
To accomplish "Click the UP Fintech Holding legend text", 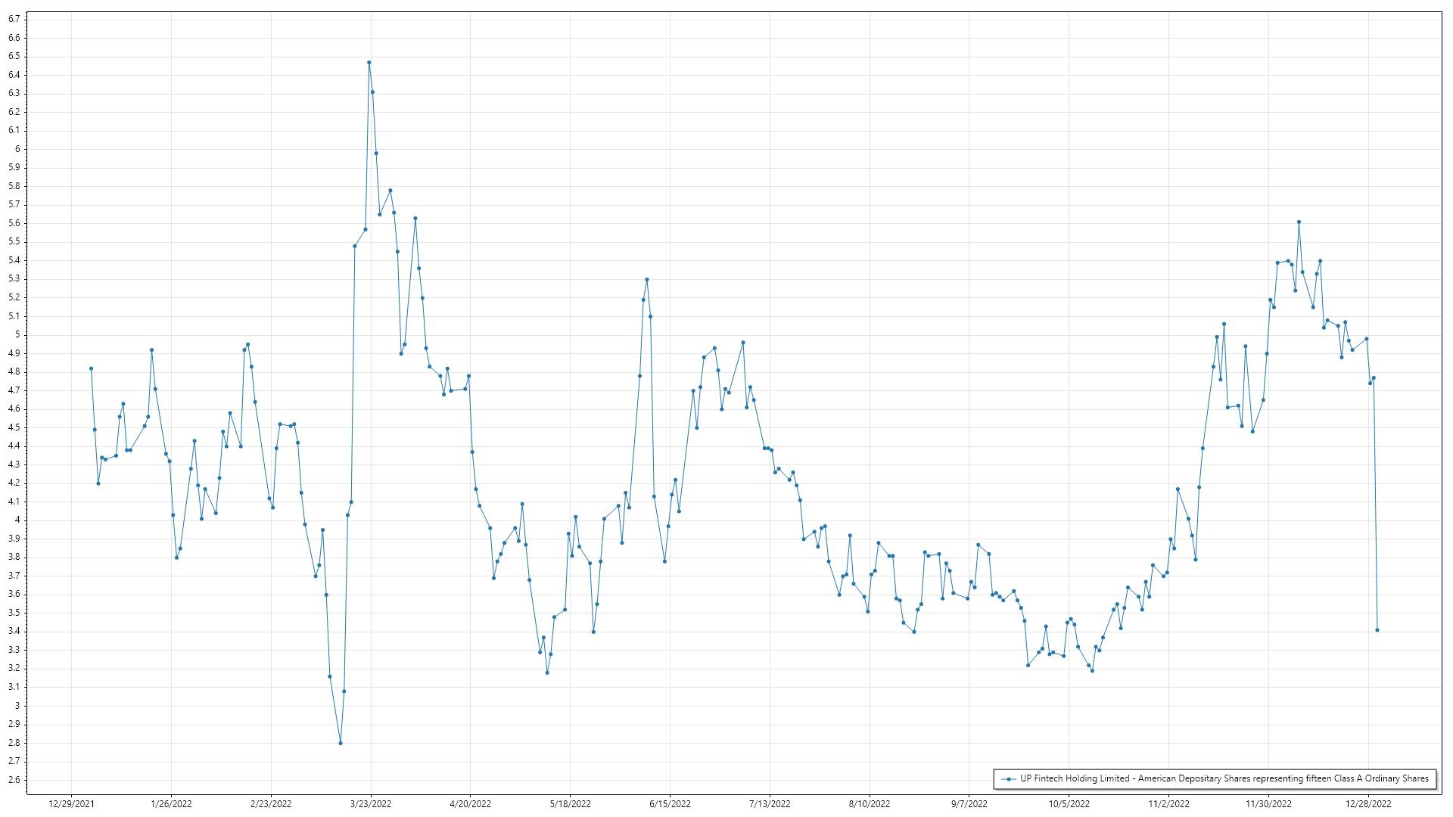I will (1224, 778).
